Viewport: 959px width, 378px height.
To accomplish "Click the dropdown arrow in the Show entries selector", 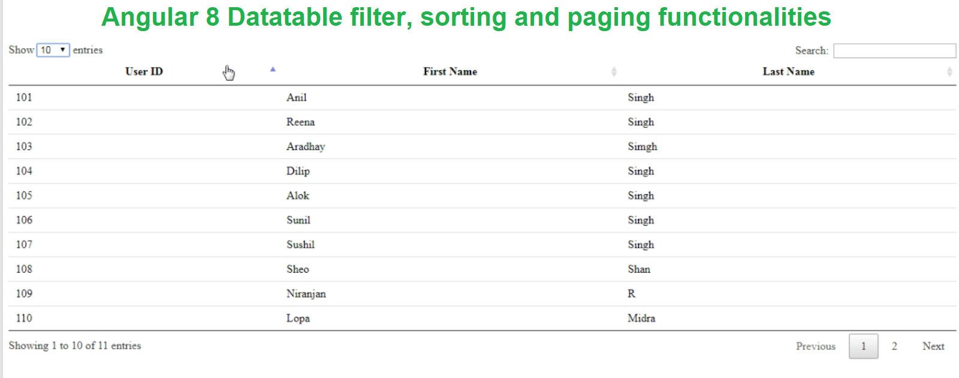I will click(64, 50).
